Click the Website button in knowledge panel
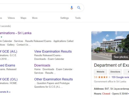This screenshot has height=97, width=129. click(x=101, y=72)
